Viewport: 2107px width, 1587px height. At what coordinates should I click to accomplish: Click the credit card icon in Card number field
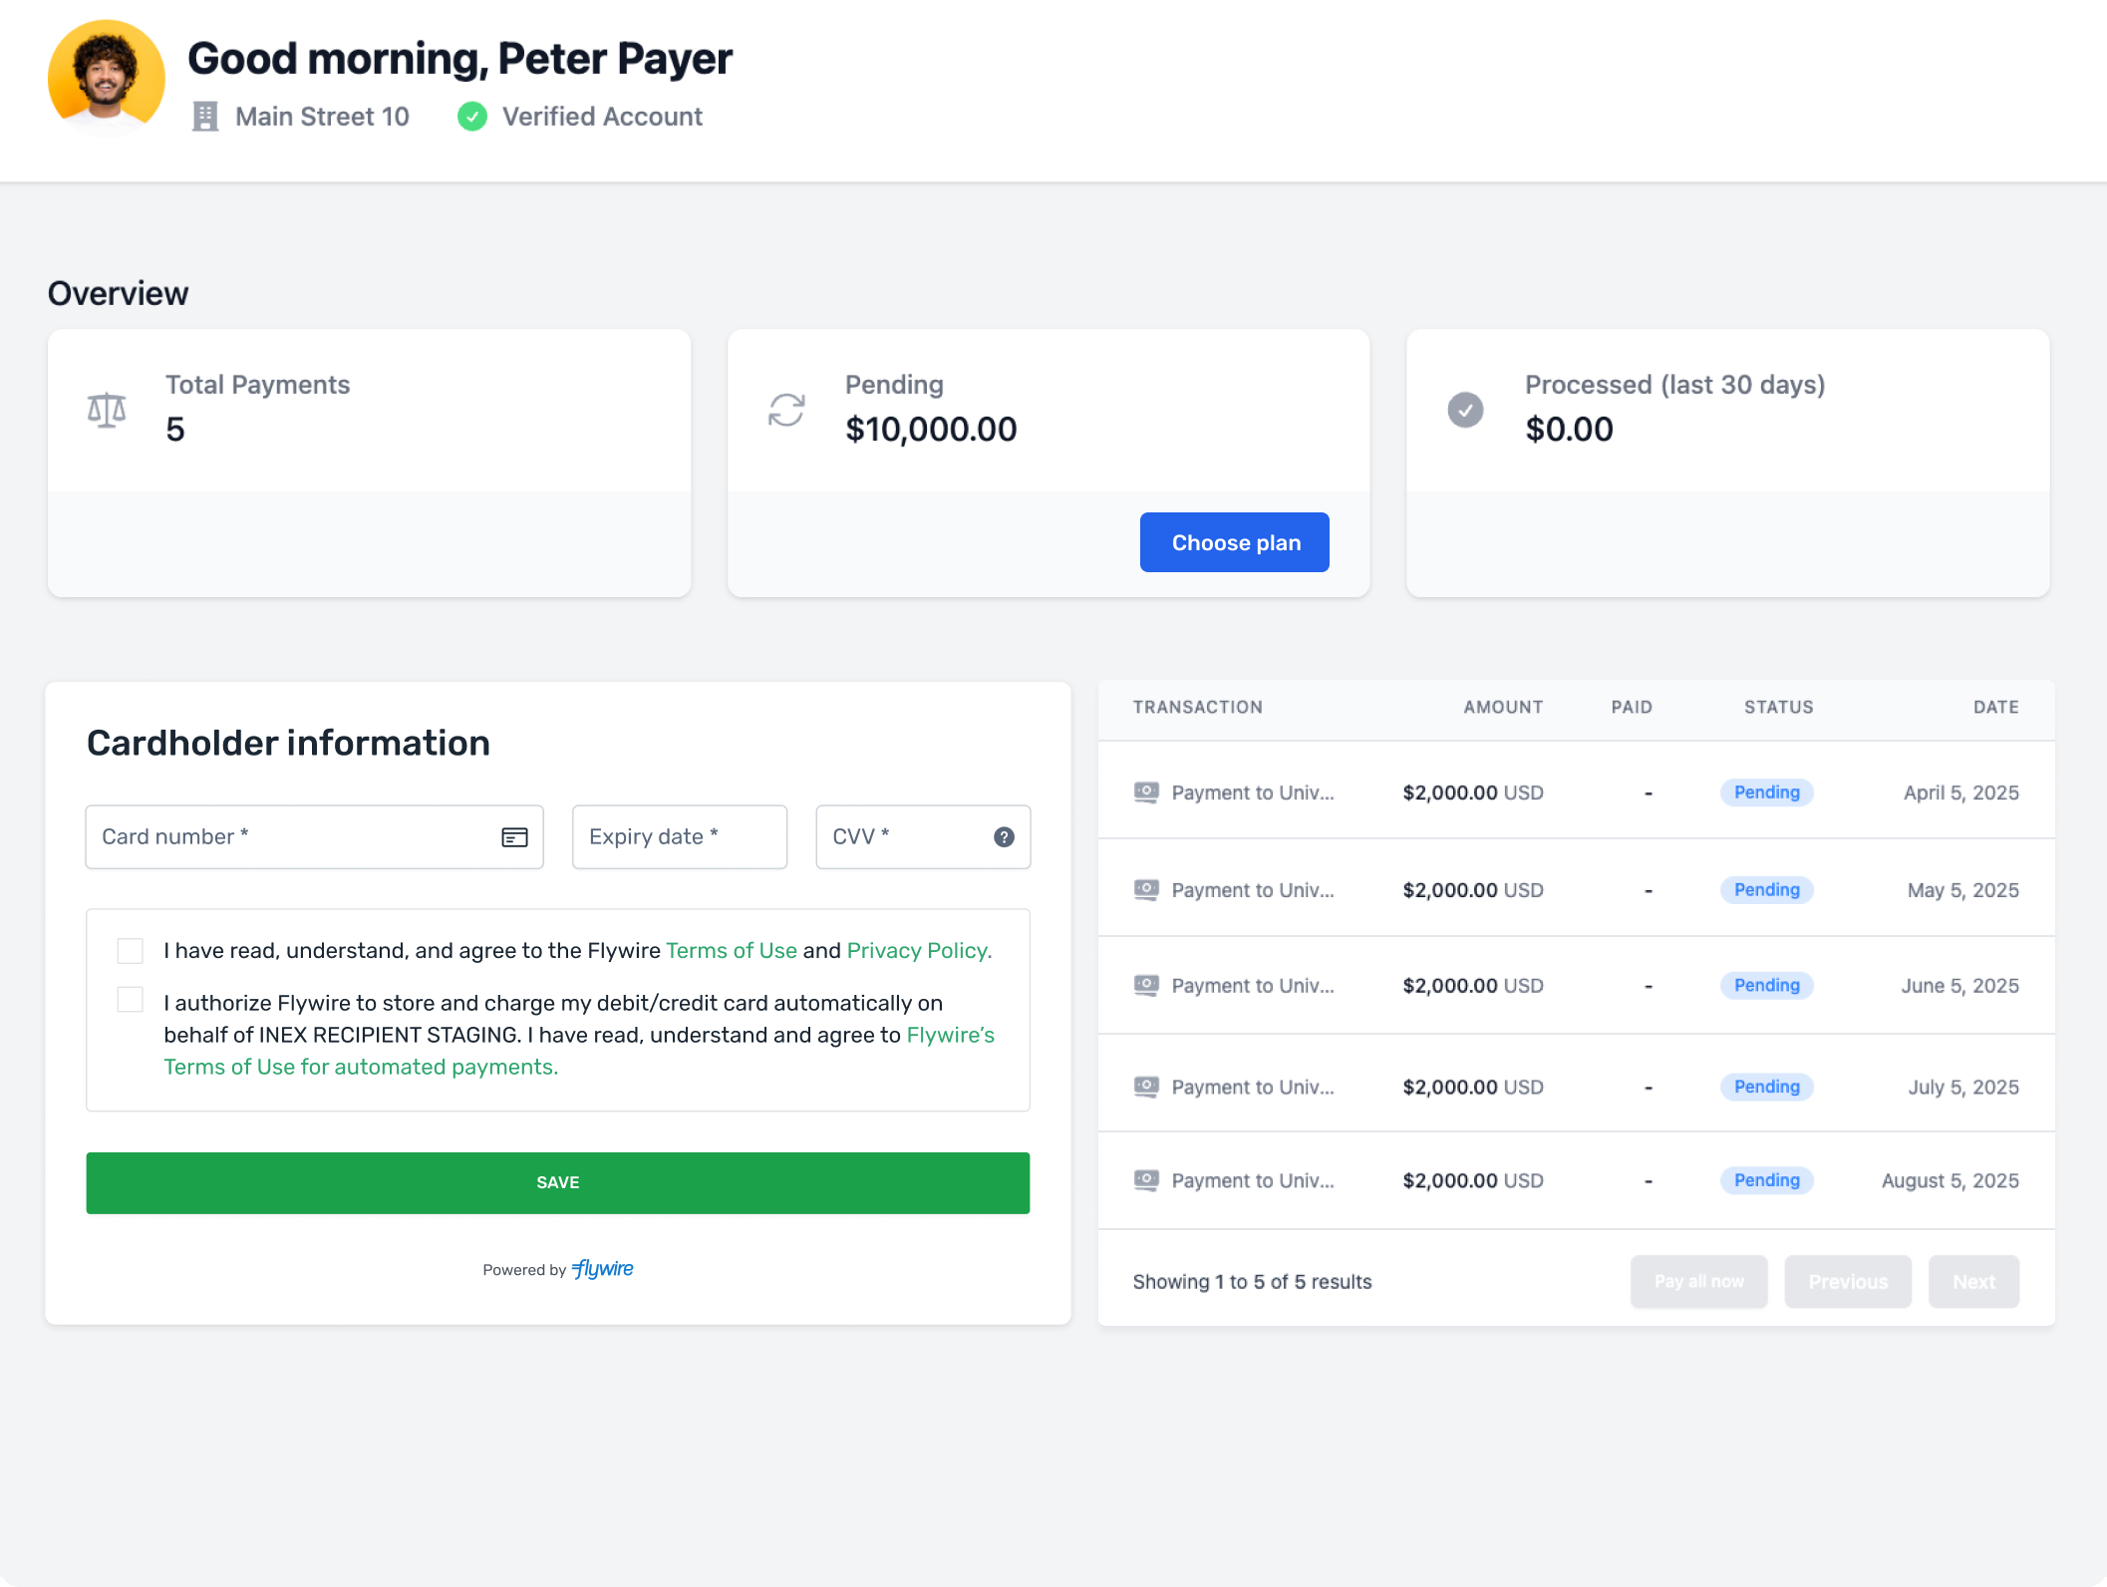[x=514, y=837]
